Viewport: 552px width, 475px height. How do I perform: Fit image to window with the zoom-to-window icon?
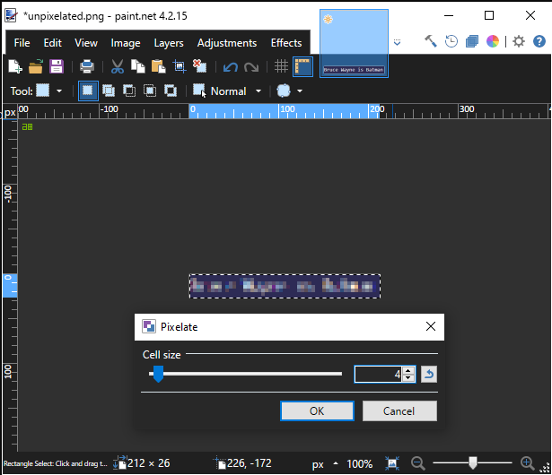(x=392, y=463)
